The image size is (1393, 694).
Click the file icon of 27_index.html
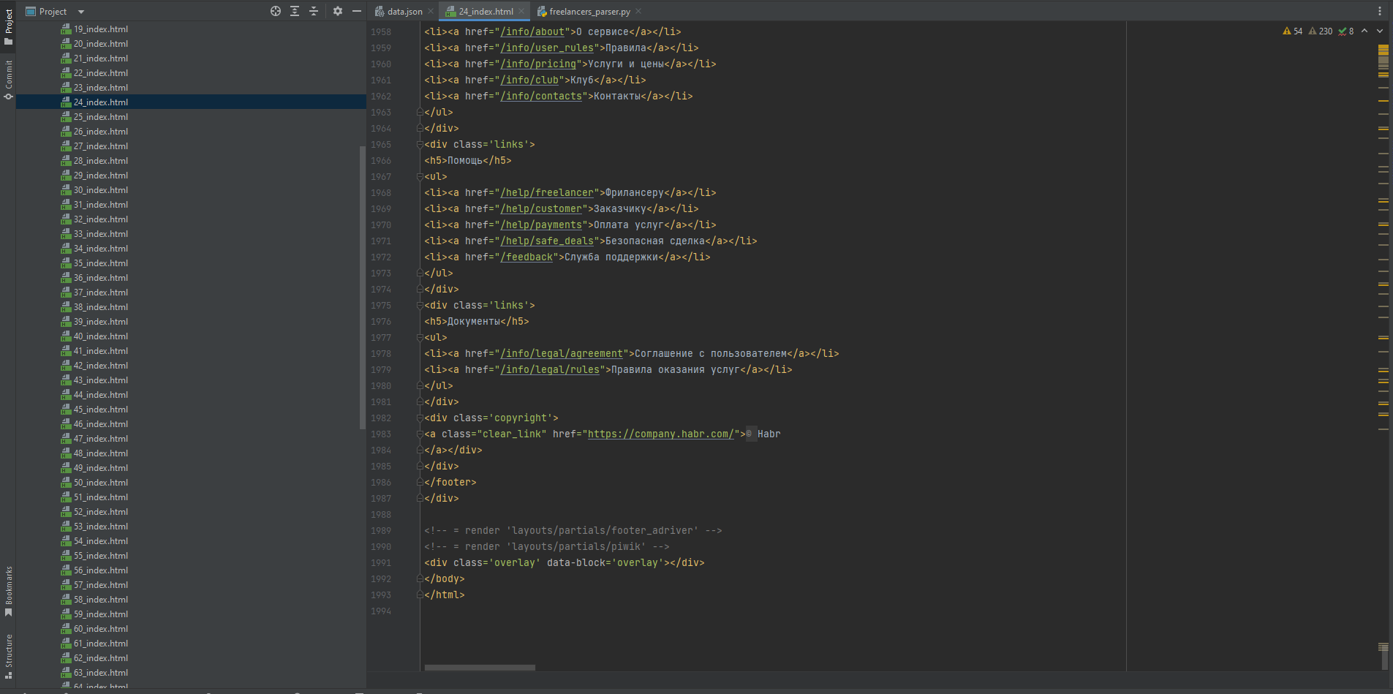click(x=66, y=146)
